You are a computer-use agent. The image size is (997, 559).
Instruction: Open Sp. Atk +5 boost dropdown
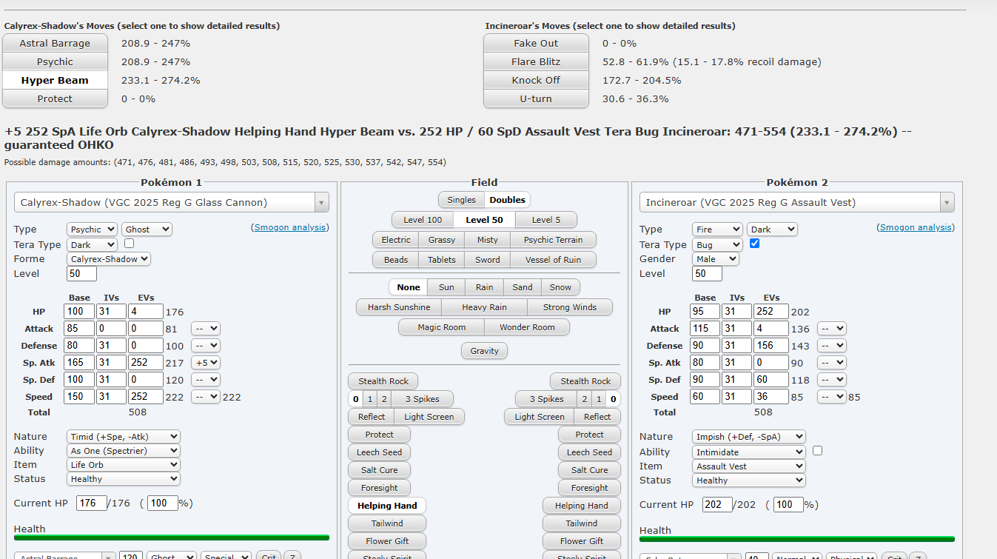point(205,363)
